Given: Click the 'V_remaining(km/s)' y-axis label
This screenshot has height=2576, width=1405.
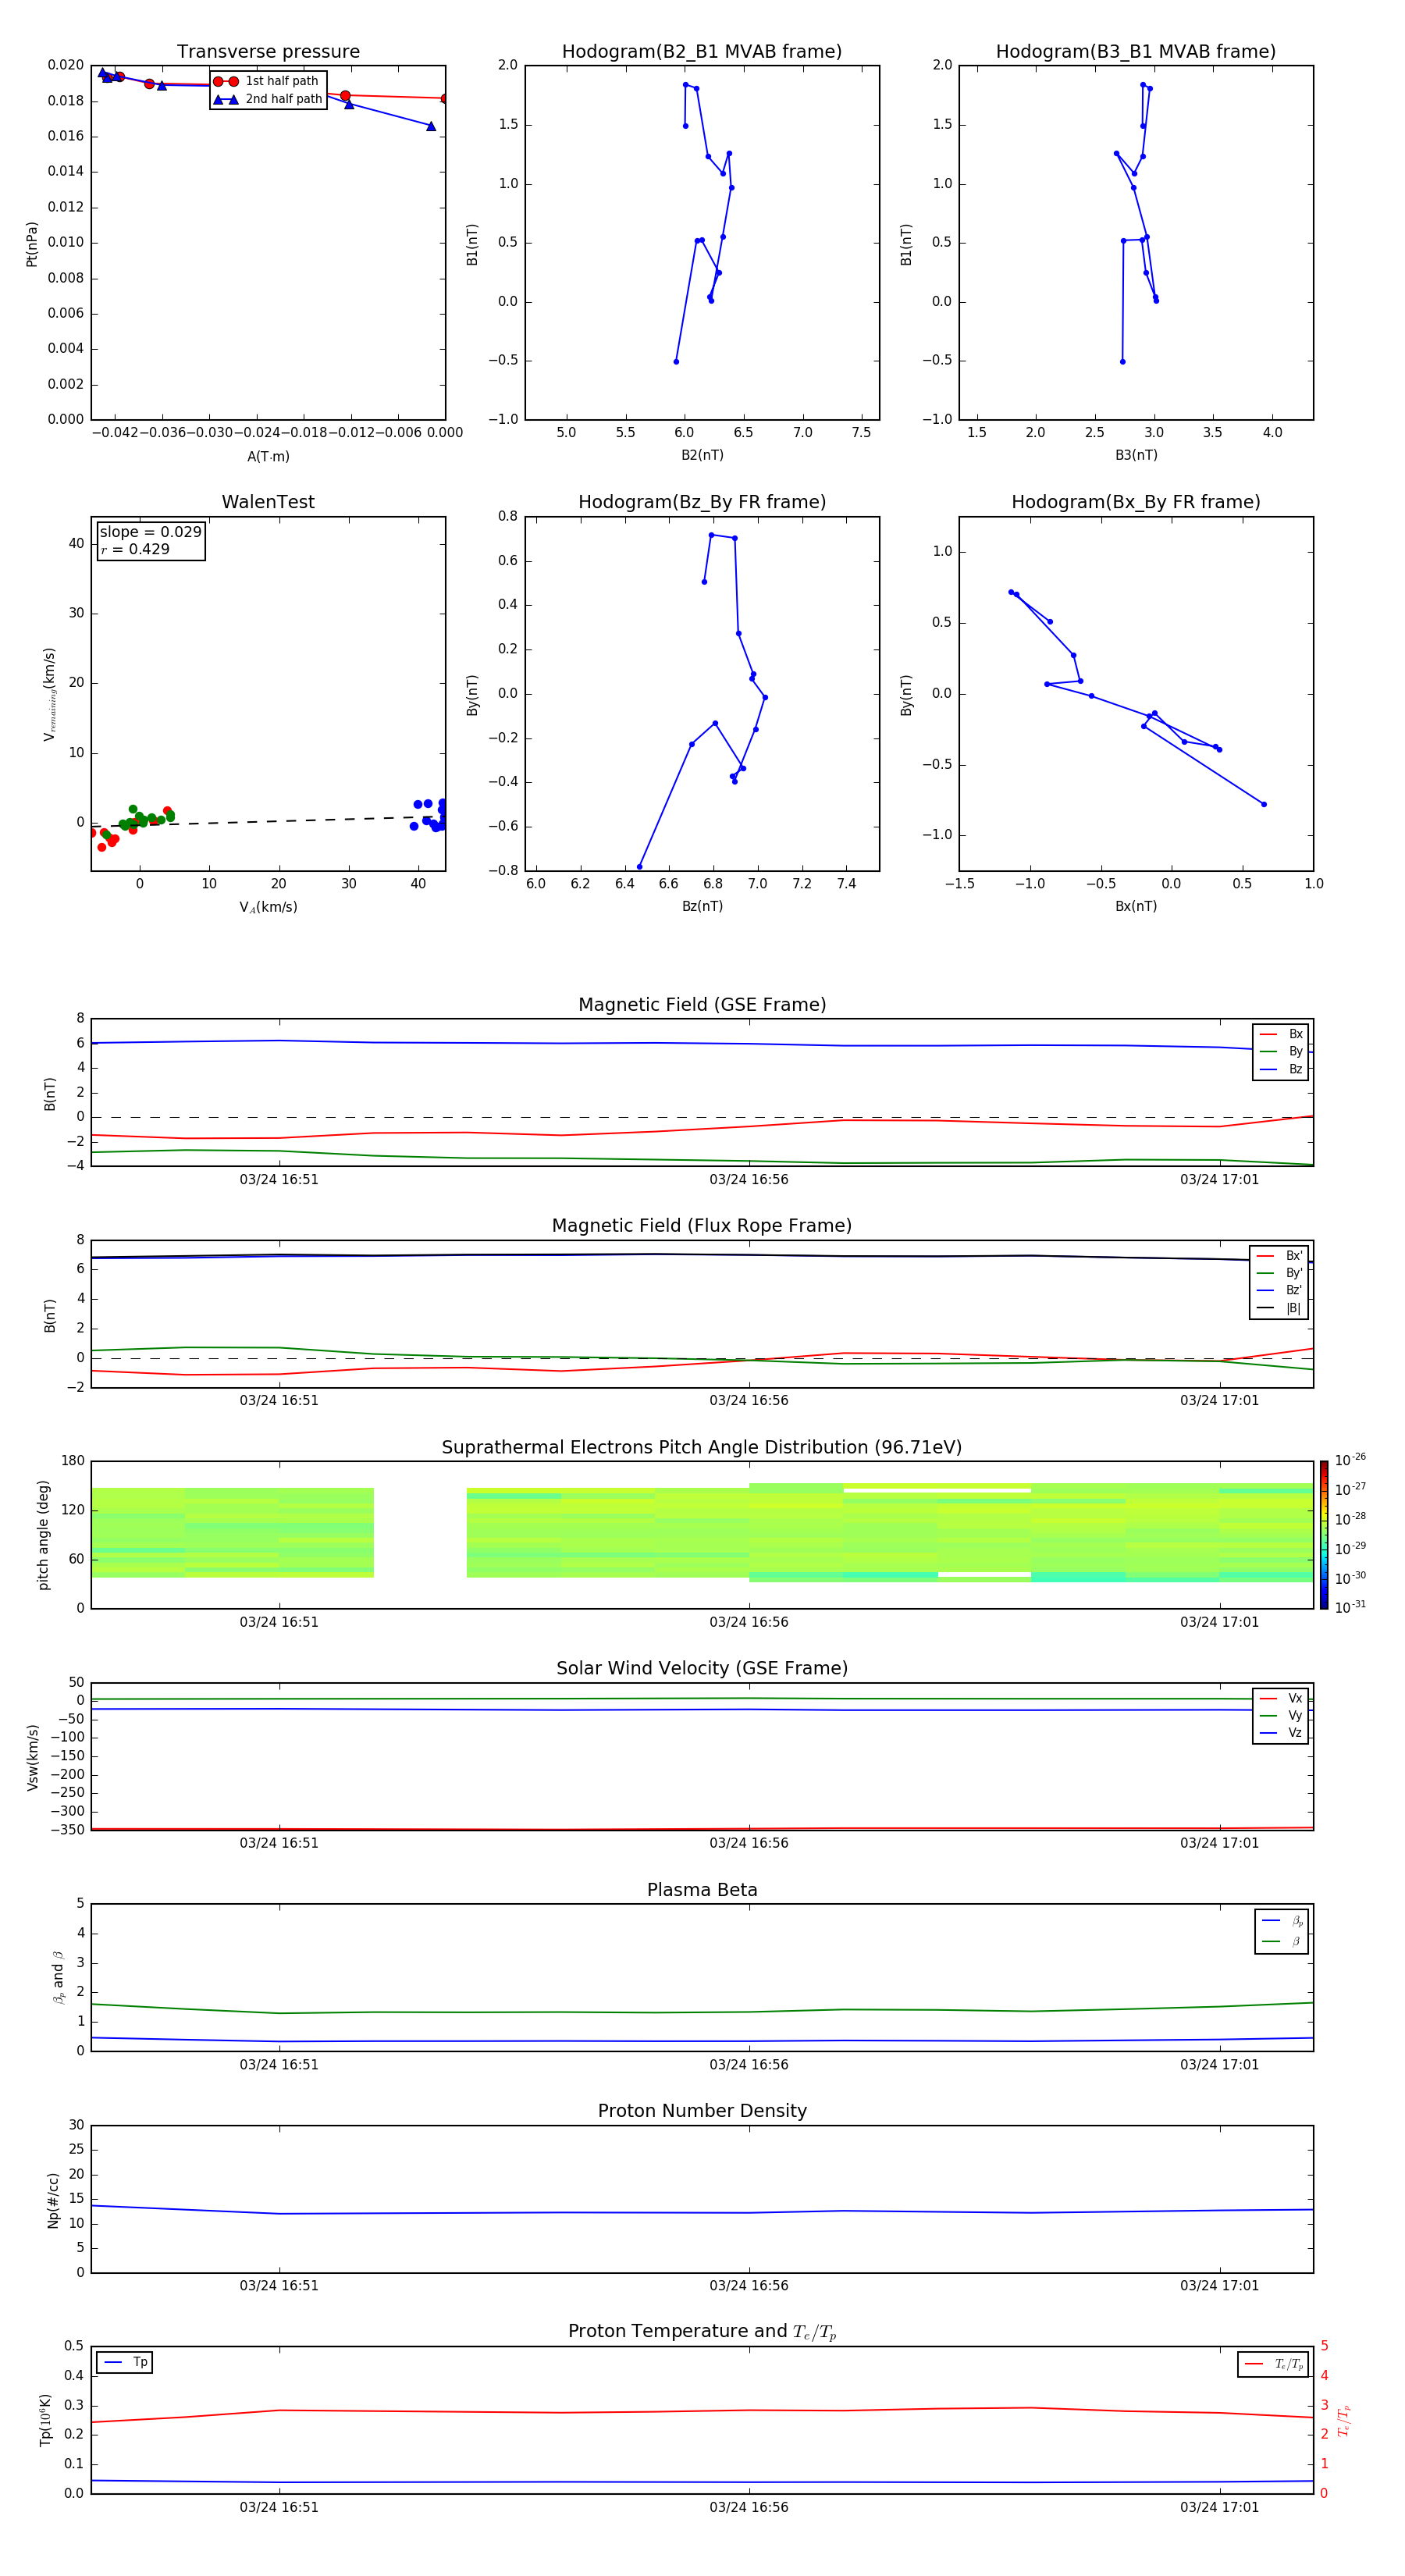Looking at the screenshot, I should [49, 694].
